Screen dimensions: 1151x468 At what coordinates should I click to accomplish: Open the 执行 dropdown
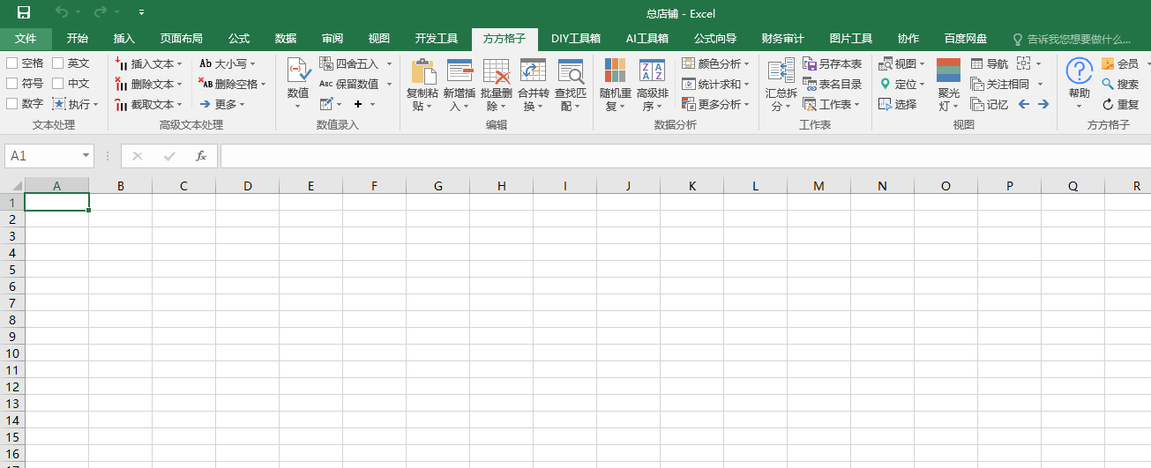[95, 104]
